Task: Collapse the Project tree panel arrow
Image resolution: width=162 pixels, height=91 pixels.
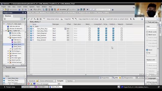Action: pyautogui.click(x=25, y=13)
